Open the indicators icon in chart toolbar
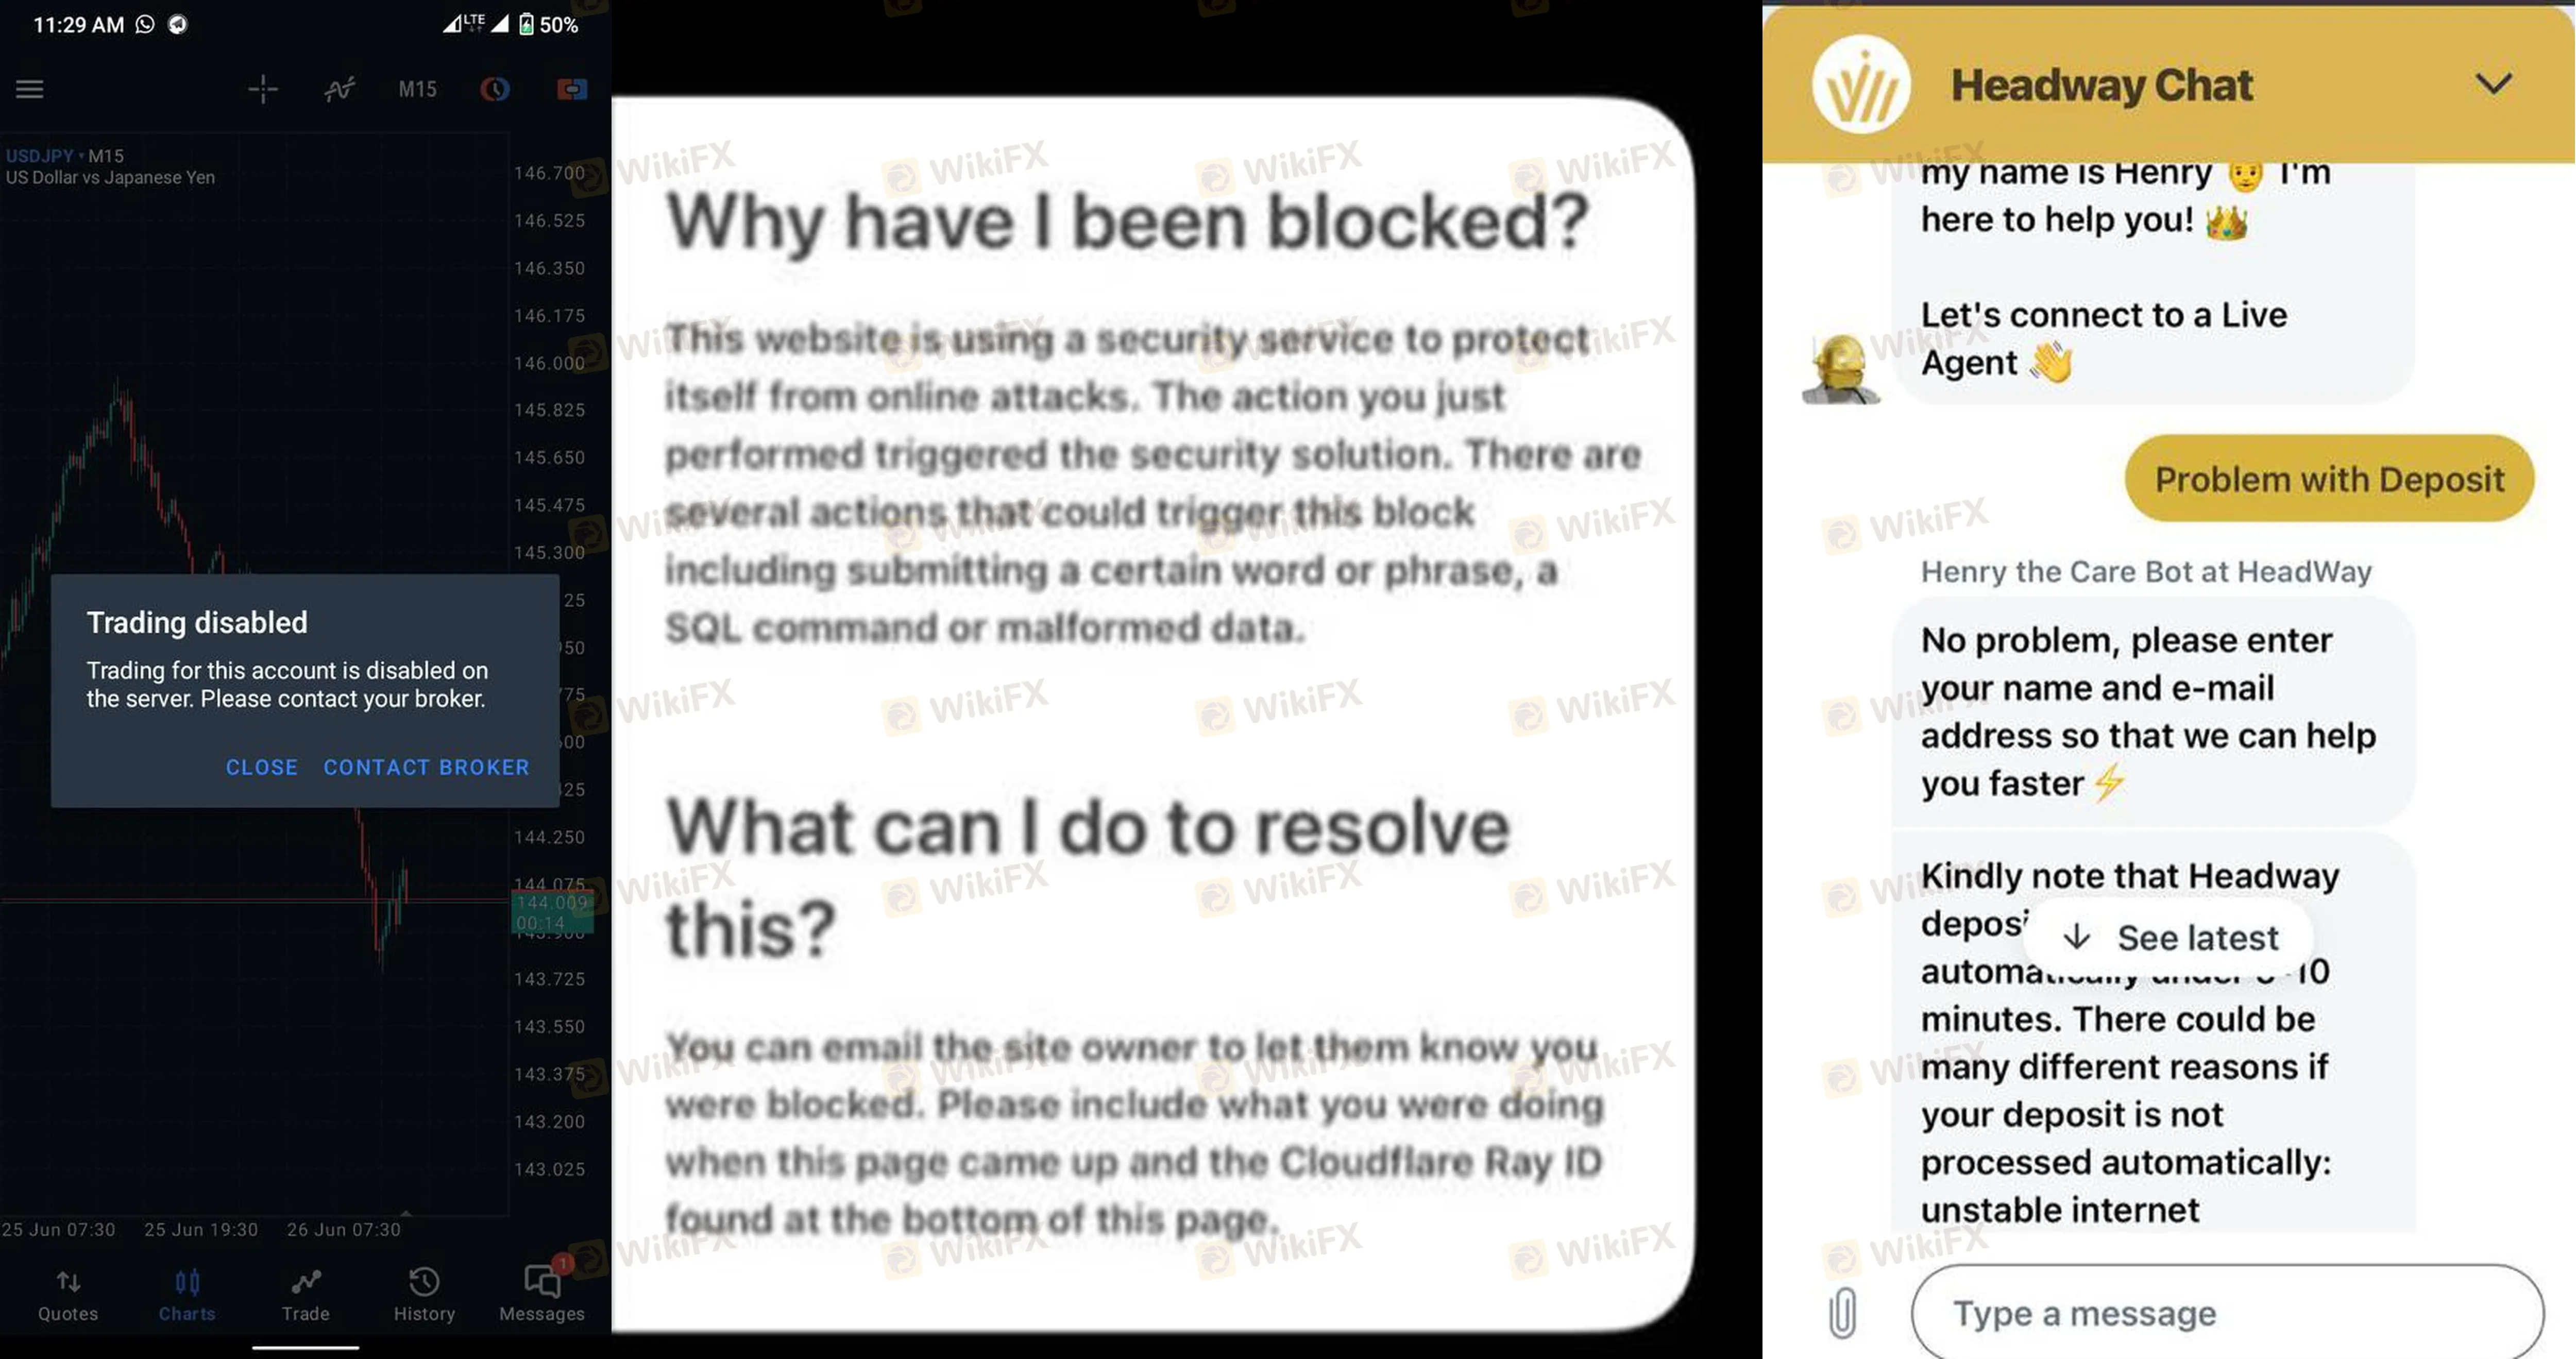 (340, 89)
